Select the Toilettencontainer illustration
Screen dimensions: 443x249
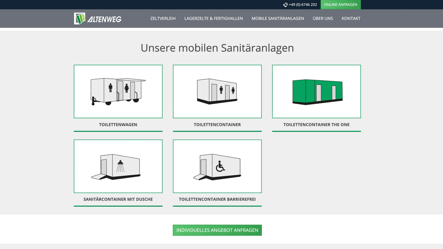(x=217, y=91)
